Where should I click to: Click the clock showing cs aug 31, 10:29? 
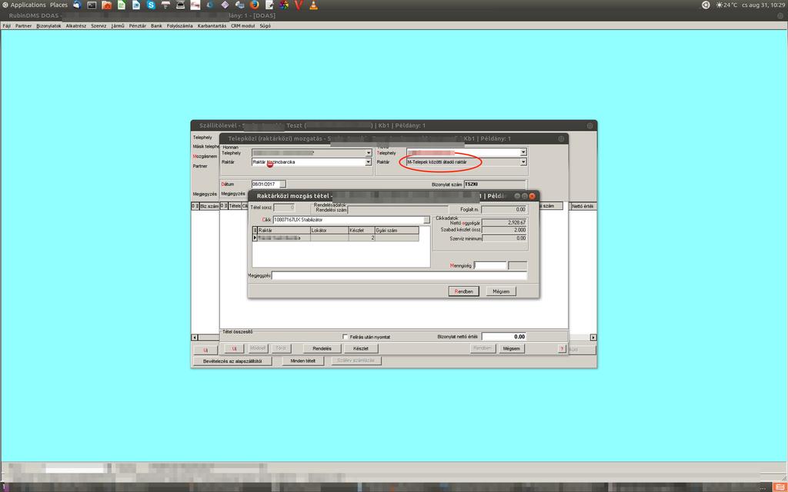coord(763,5)
